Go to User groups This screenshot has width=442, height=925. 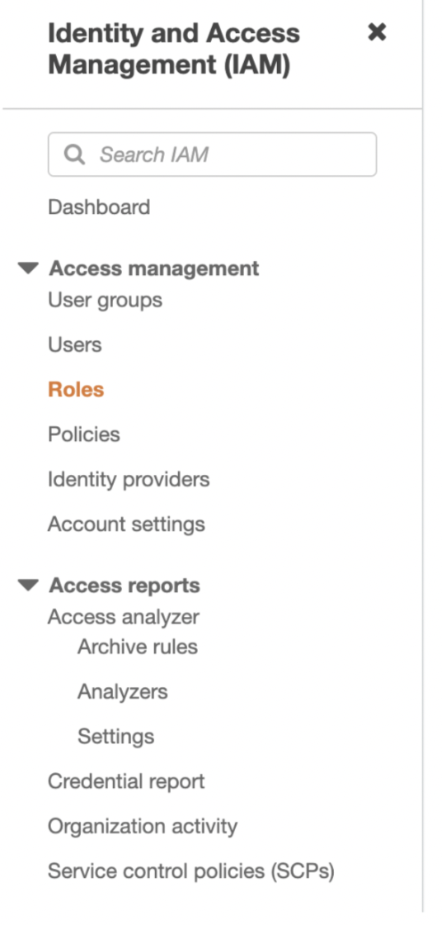[x=105, y=301]
